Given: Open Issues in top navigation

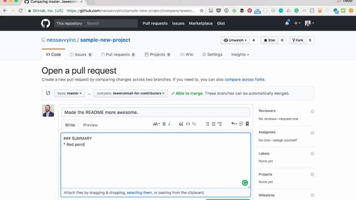Looking at the screenshot, I should 178,23.
